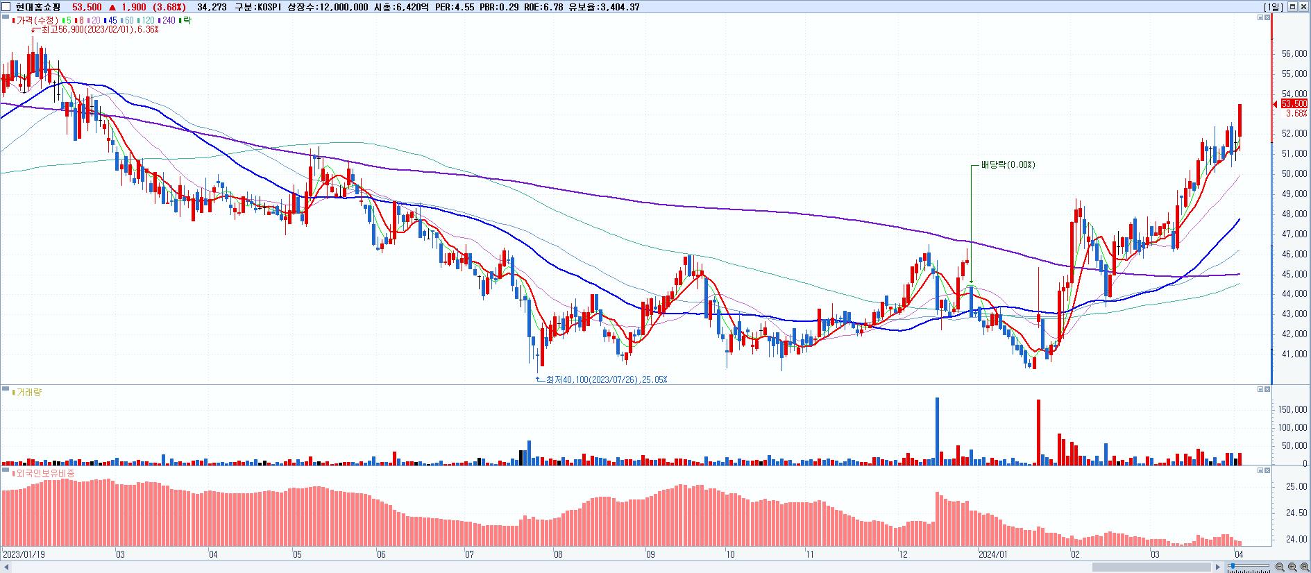Click the 2024/01 date axis label

click(992, 554)
